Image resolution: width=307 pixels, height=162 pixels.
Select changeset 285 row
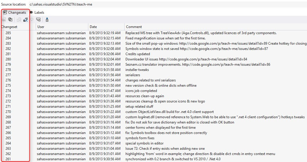pos(153,33)
